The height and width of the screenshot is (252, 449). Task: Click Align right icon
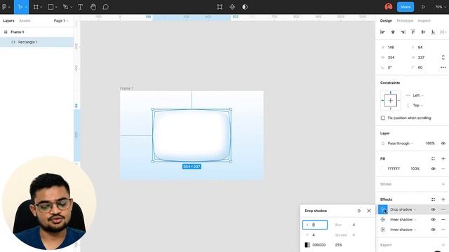403,32
